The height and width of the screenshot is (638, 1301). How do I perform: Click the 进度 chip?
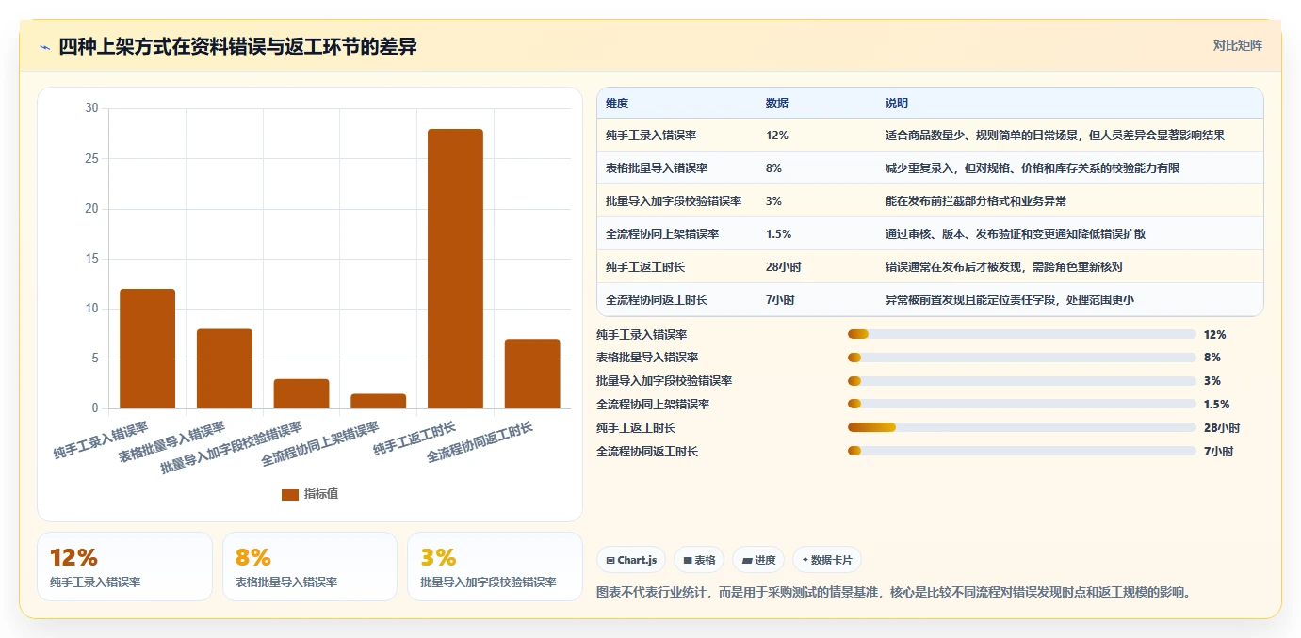(758, 560)
